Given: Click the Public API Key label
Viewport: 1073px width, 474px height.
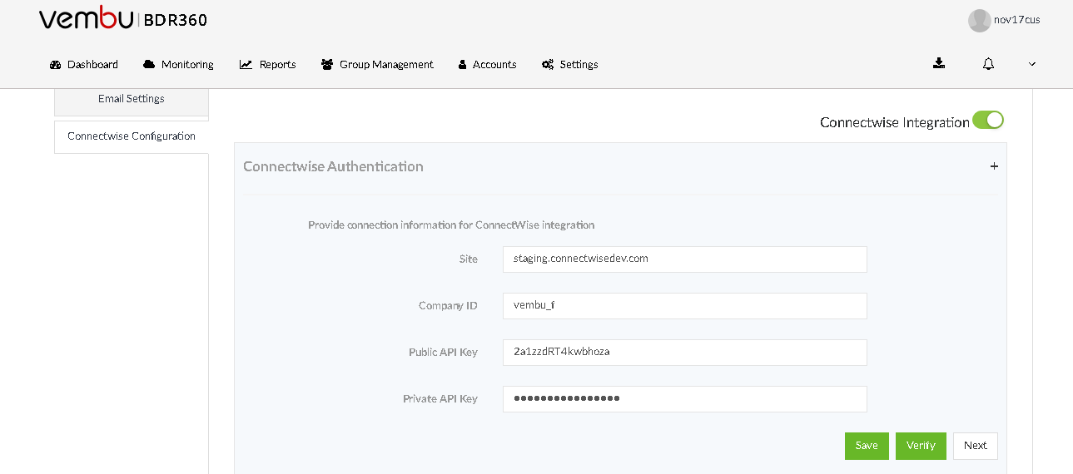Looking at the screenshot, I should click(x=443, y=352).
